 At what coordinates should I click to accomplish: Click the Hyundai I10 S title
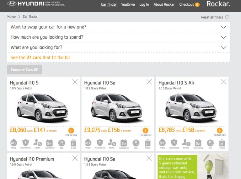point(24,83)
